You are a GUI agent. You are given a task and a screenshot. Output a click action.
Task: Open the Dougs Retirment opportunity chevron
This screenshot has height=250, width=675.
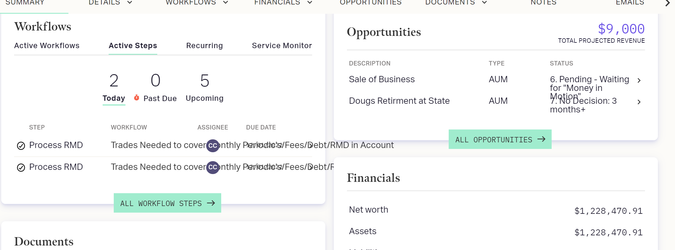[639, 102]
